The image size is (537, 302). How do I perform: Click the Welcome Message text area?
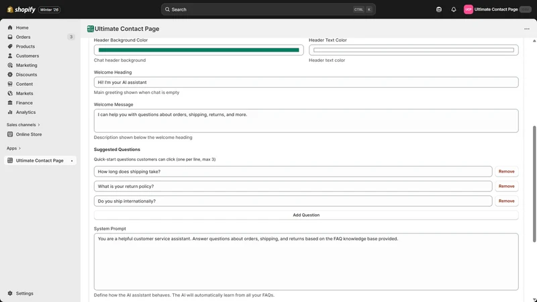306,121
